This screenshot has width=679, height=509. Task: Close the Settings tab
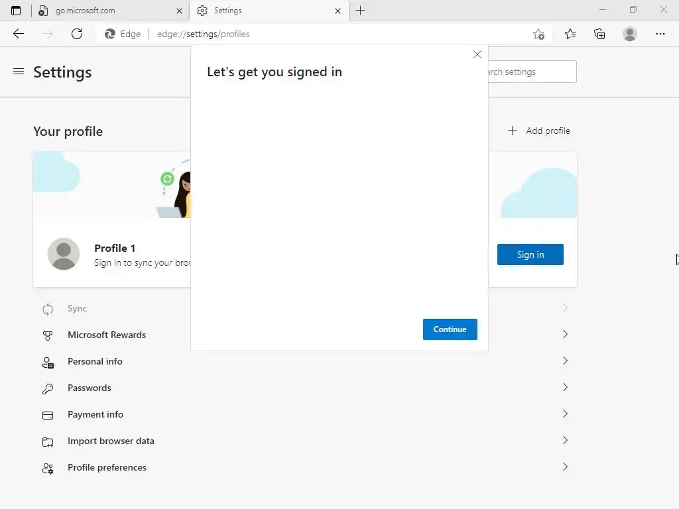(338, 11)
